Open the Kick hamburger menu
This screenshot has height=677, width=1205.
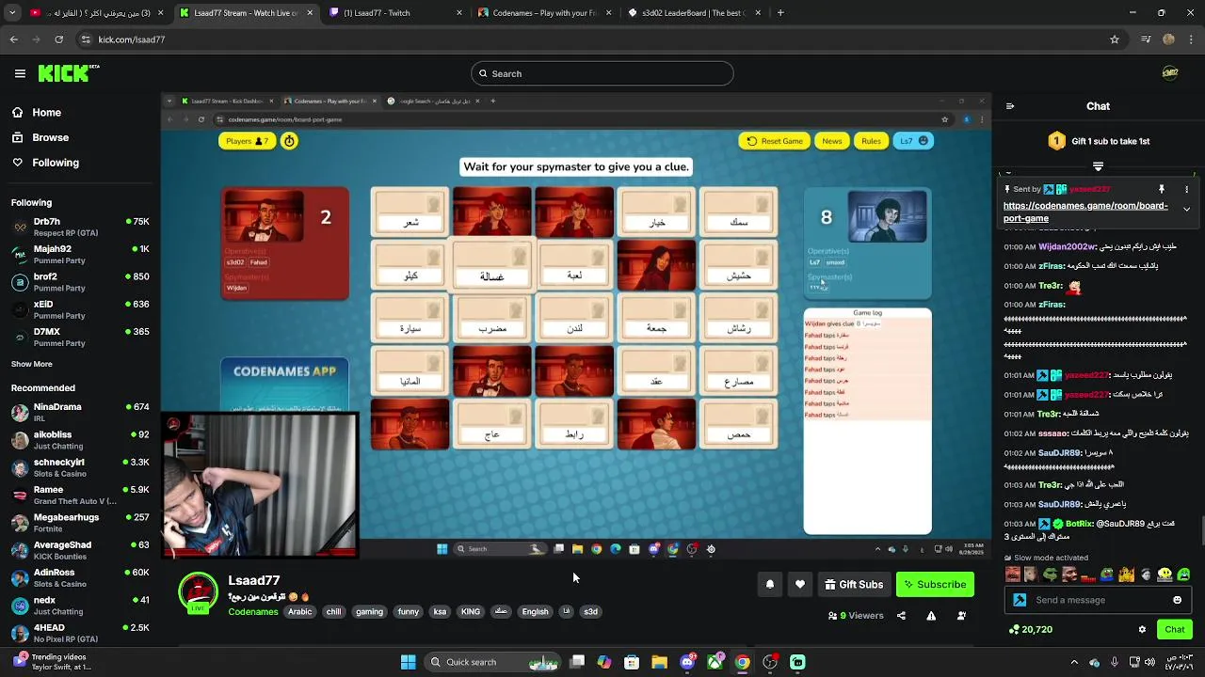[20, 73]
